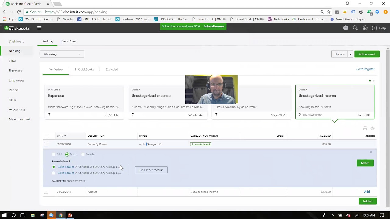This screenshot has height=219, width=390.
Task: Click the Help question mark icon
Action: (x=374, y=28)
